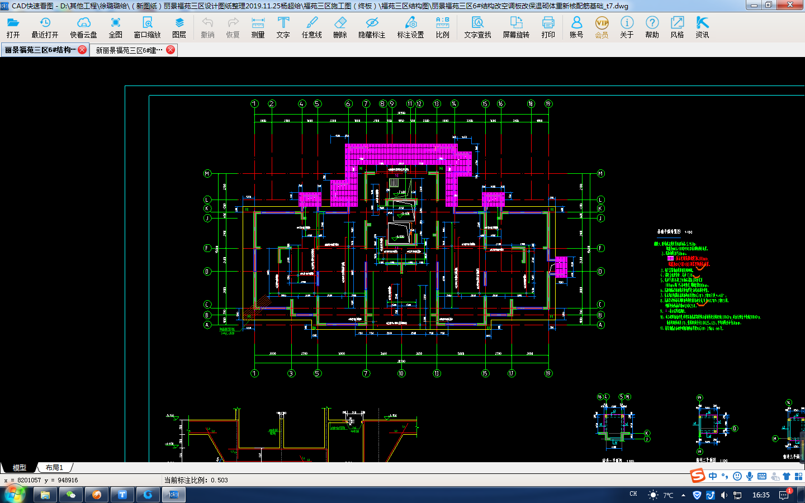Open the 账号 account icon
The height and width of the screenshot is (503, 805).
pos(576,27)
